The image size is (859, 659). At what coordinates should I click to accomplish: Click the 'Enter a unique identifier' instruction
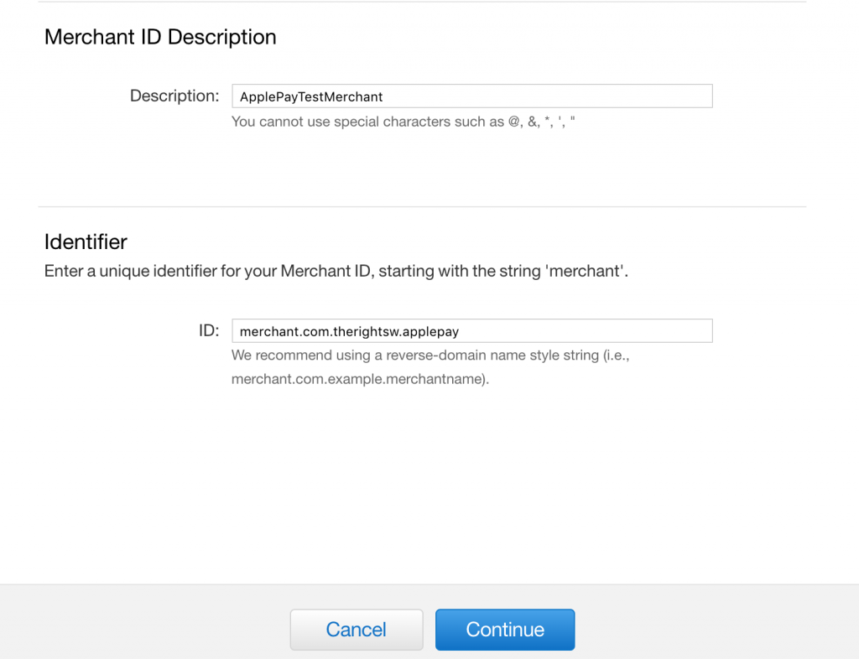click(336, 271)
